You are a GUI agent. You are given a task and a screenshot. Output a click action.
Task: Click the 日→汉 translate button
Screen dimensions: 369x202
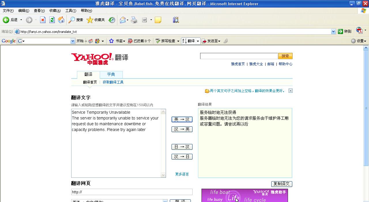pos(182,147)
